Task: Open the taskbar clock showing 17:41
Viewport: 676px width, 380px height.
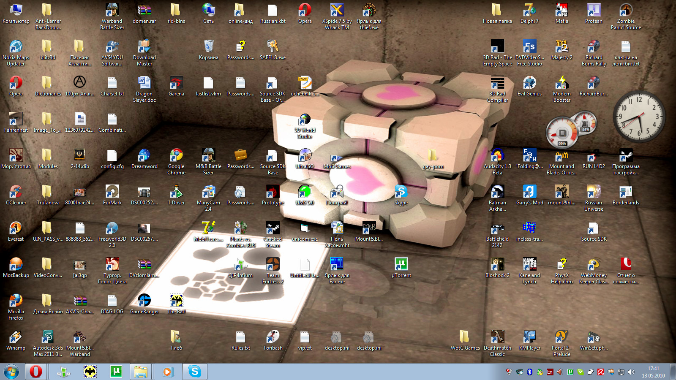Action: [653, 372]
